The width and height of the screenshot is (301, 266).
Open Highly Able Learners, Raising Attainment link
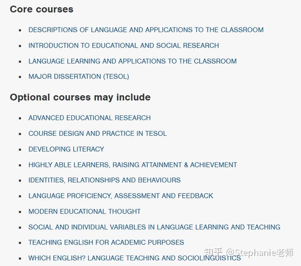point(132,165)
